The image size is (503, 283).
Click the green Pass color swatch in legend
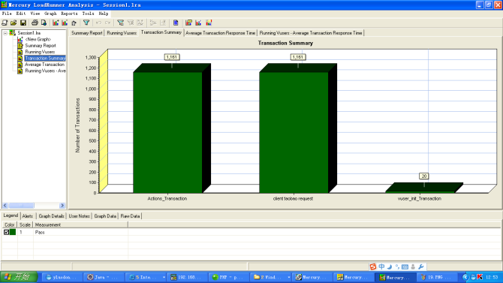click(x=13, y=232)
